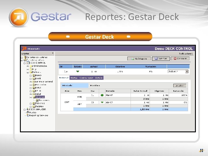Click the Mar-07 period cell
This screenshot has width=208, height=156.
pos(118,95)
